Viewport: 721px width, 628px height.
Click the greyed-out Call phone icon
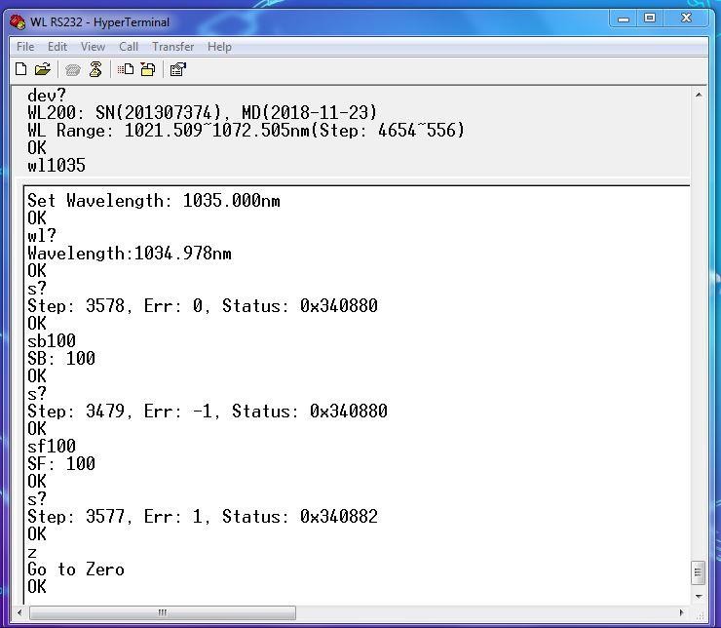73,69
